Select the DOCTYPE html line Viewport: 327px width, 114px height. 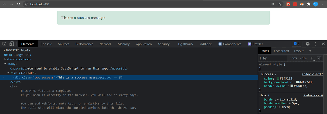coord(17,50)
